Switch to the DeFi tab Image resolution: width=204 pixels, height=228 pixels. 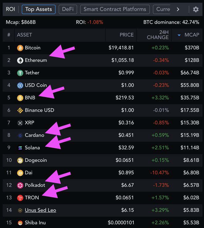pos(68,9)
